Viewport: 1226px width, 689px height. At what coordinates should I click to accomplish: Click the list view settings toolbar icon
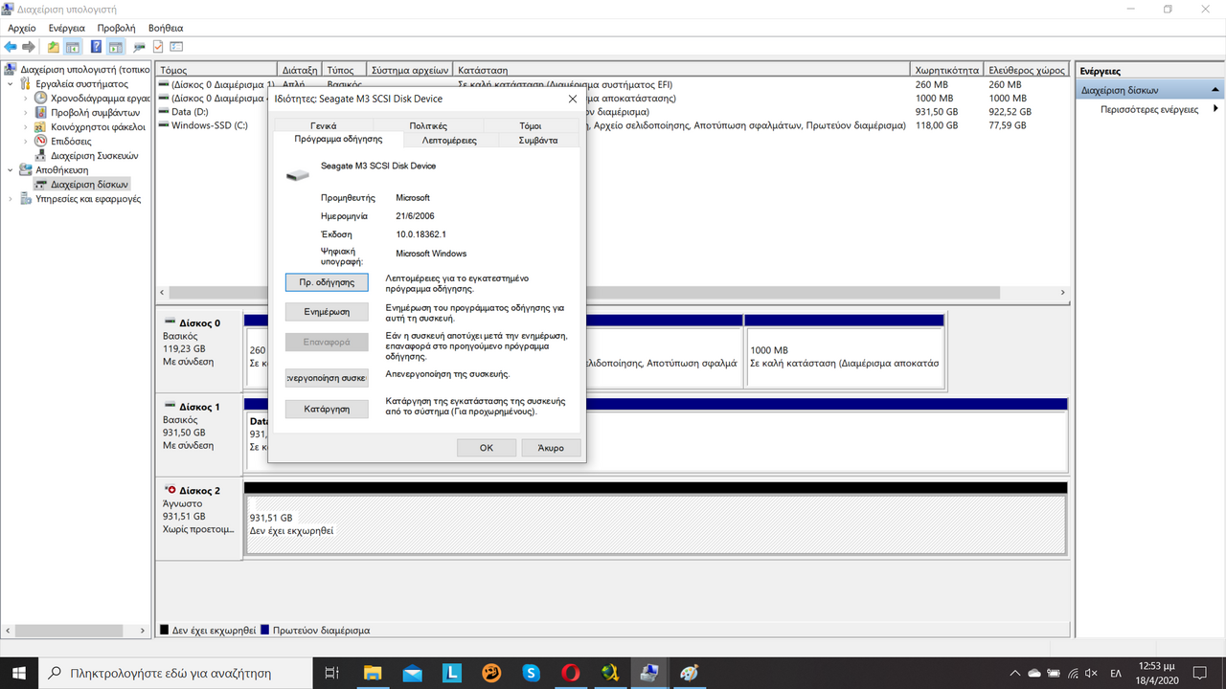[176, 47]
